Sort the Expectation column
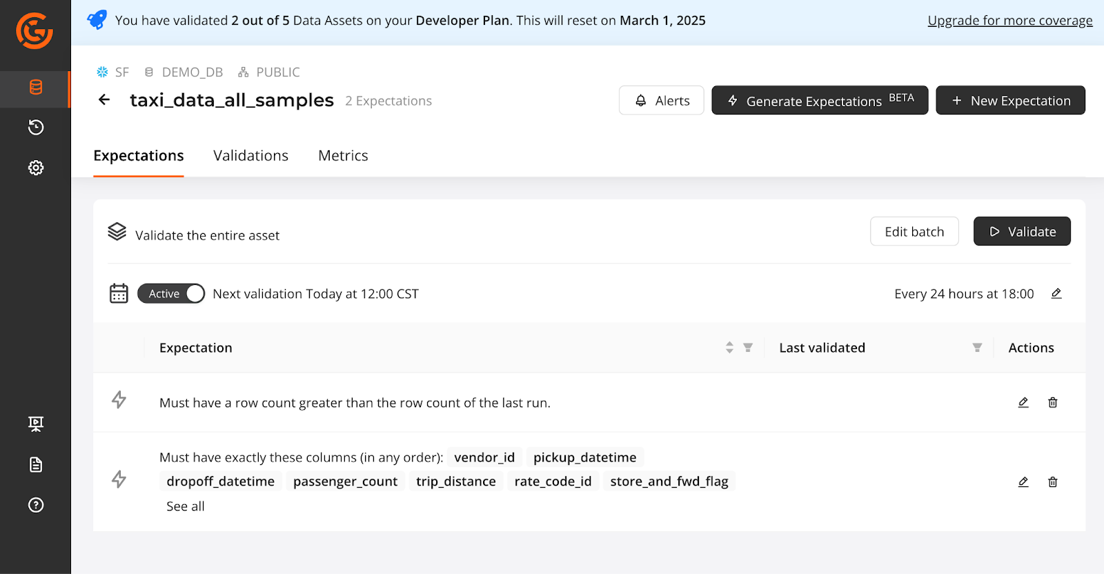Image resolution: width=1104 pixels, height=574 pixels. click(x=729, y=348)
